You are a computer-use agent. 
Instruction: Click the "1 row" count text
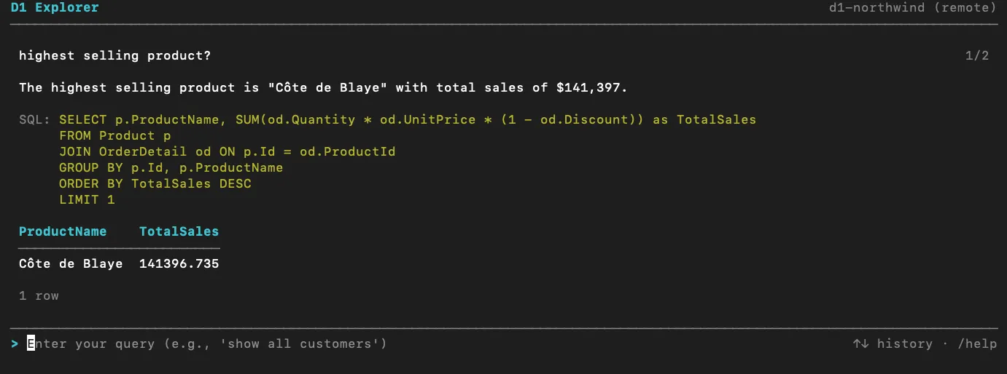tap(39, 295)
